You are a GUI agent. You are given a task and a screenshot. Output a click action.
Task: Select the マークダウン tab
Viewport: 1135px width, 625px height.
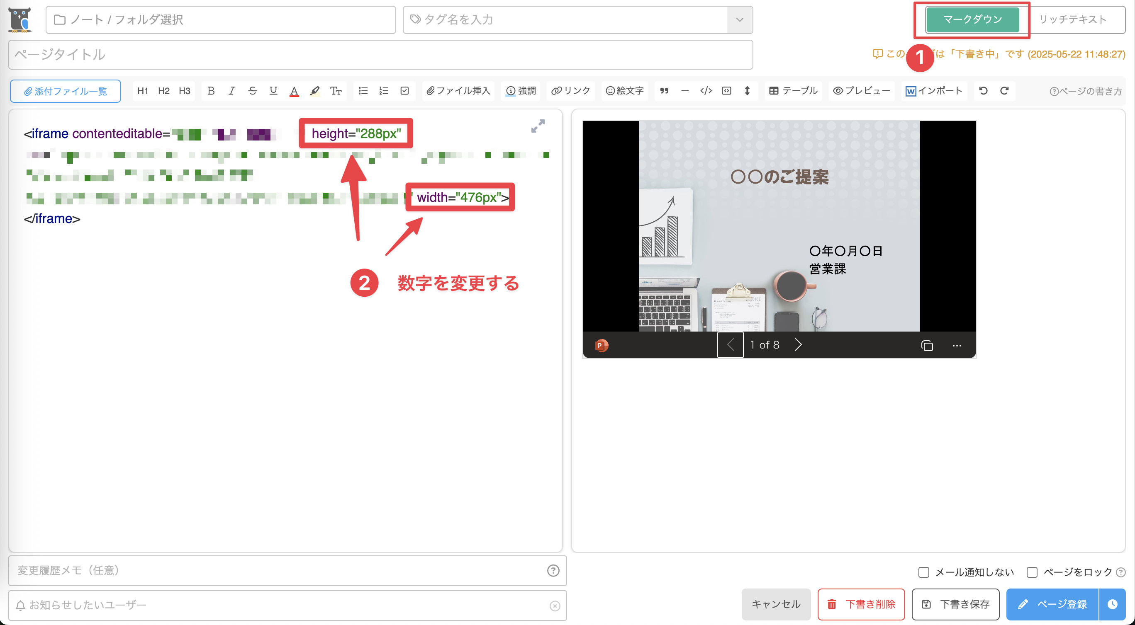point(974,19)
